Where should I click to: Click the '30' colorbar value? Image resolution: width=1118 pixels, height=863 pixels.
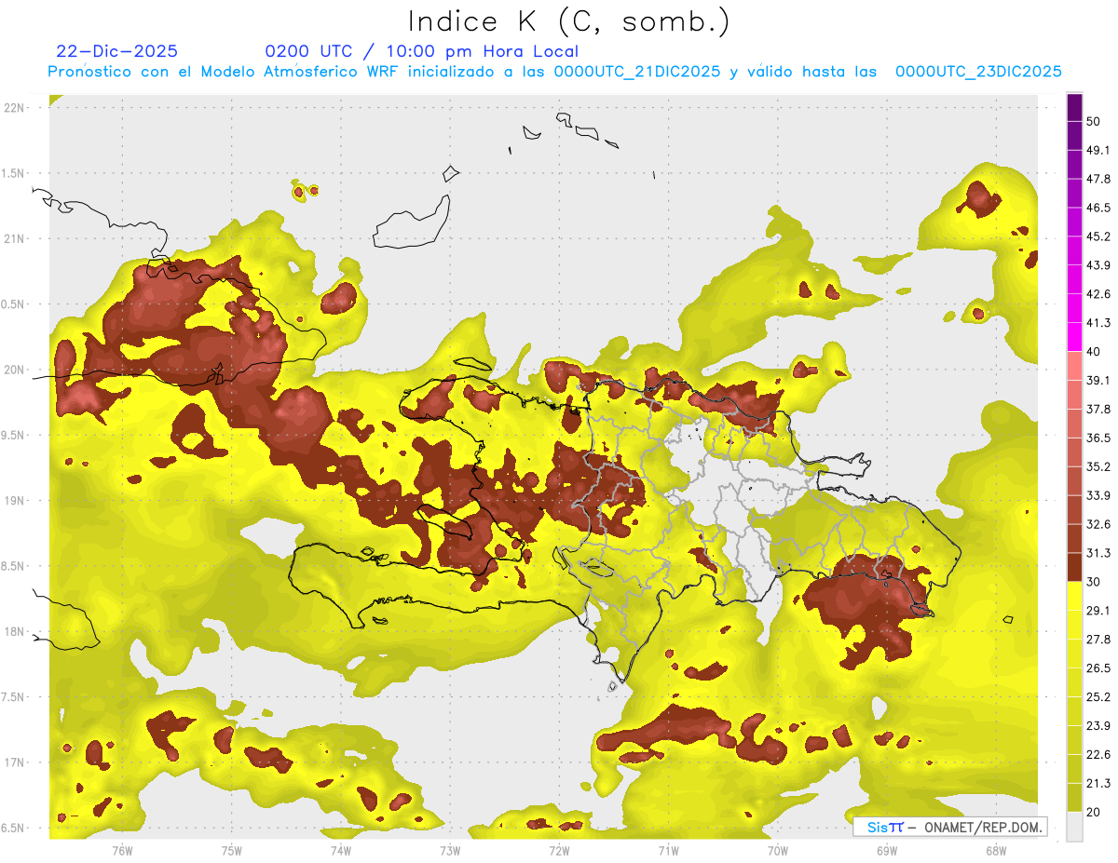(x=1094, y=582)
